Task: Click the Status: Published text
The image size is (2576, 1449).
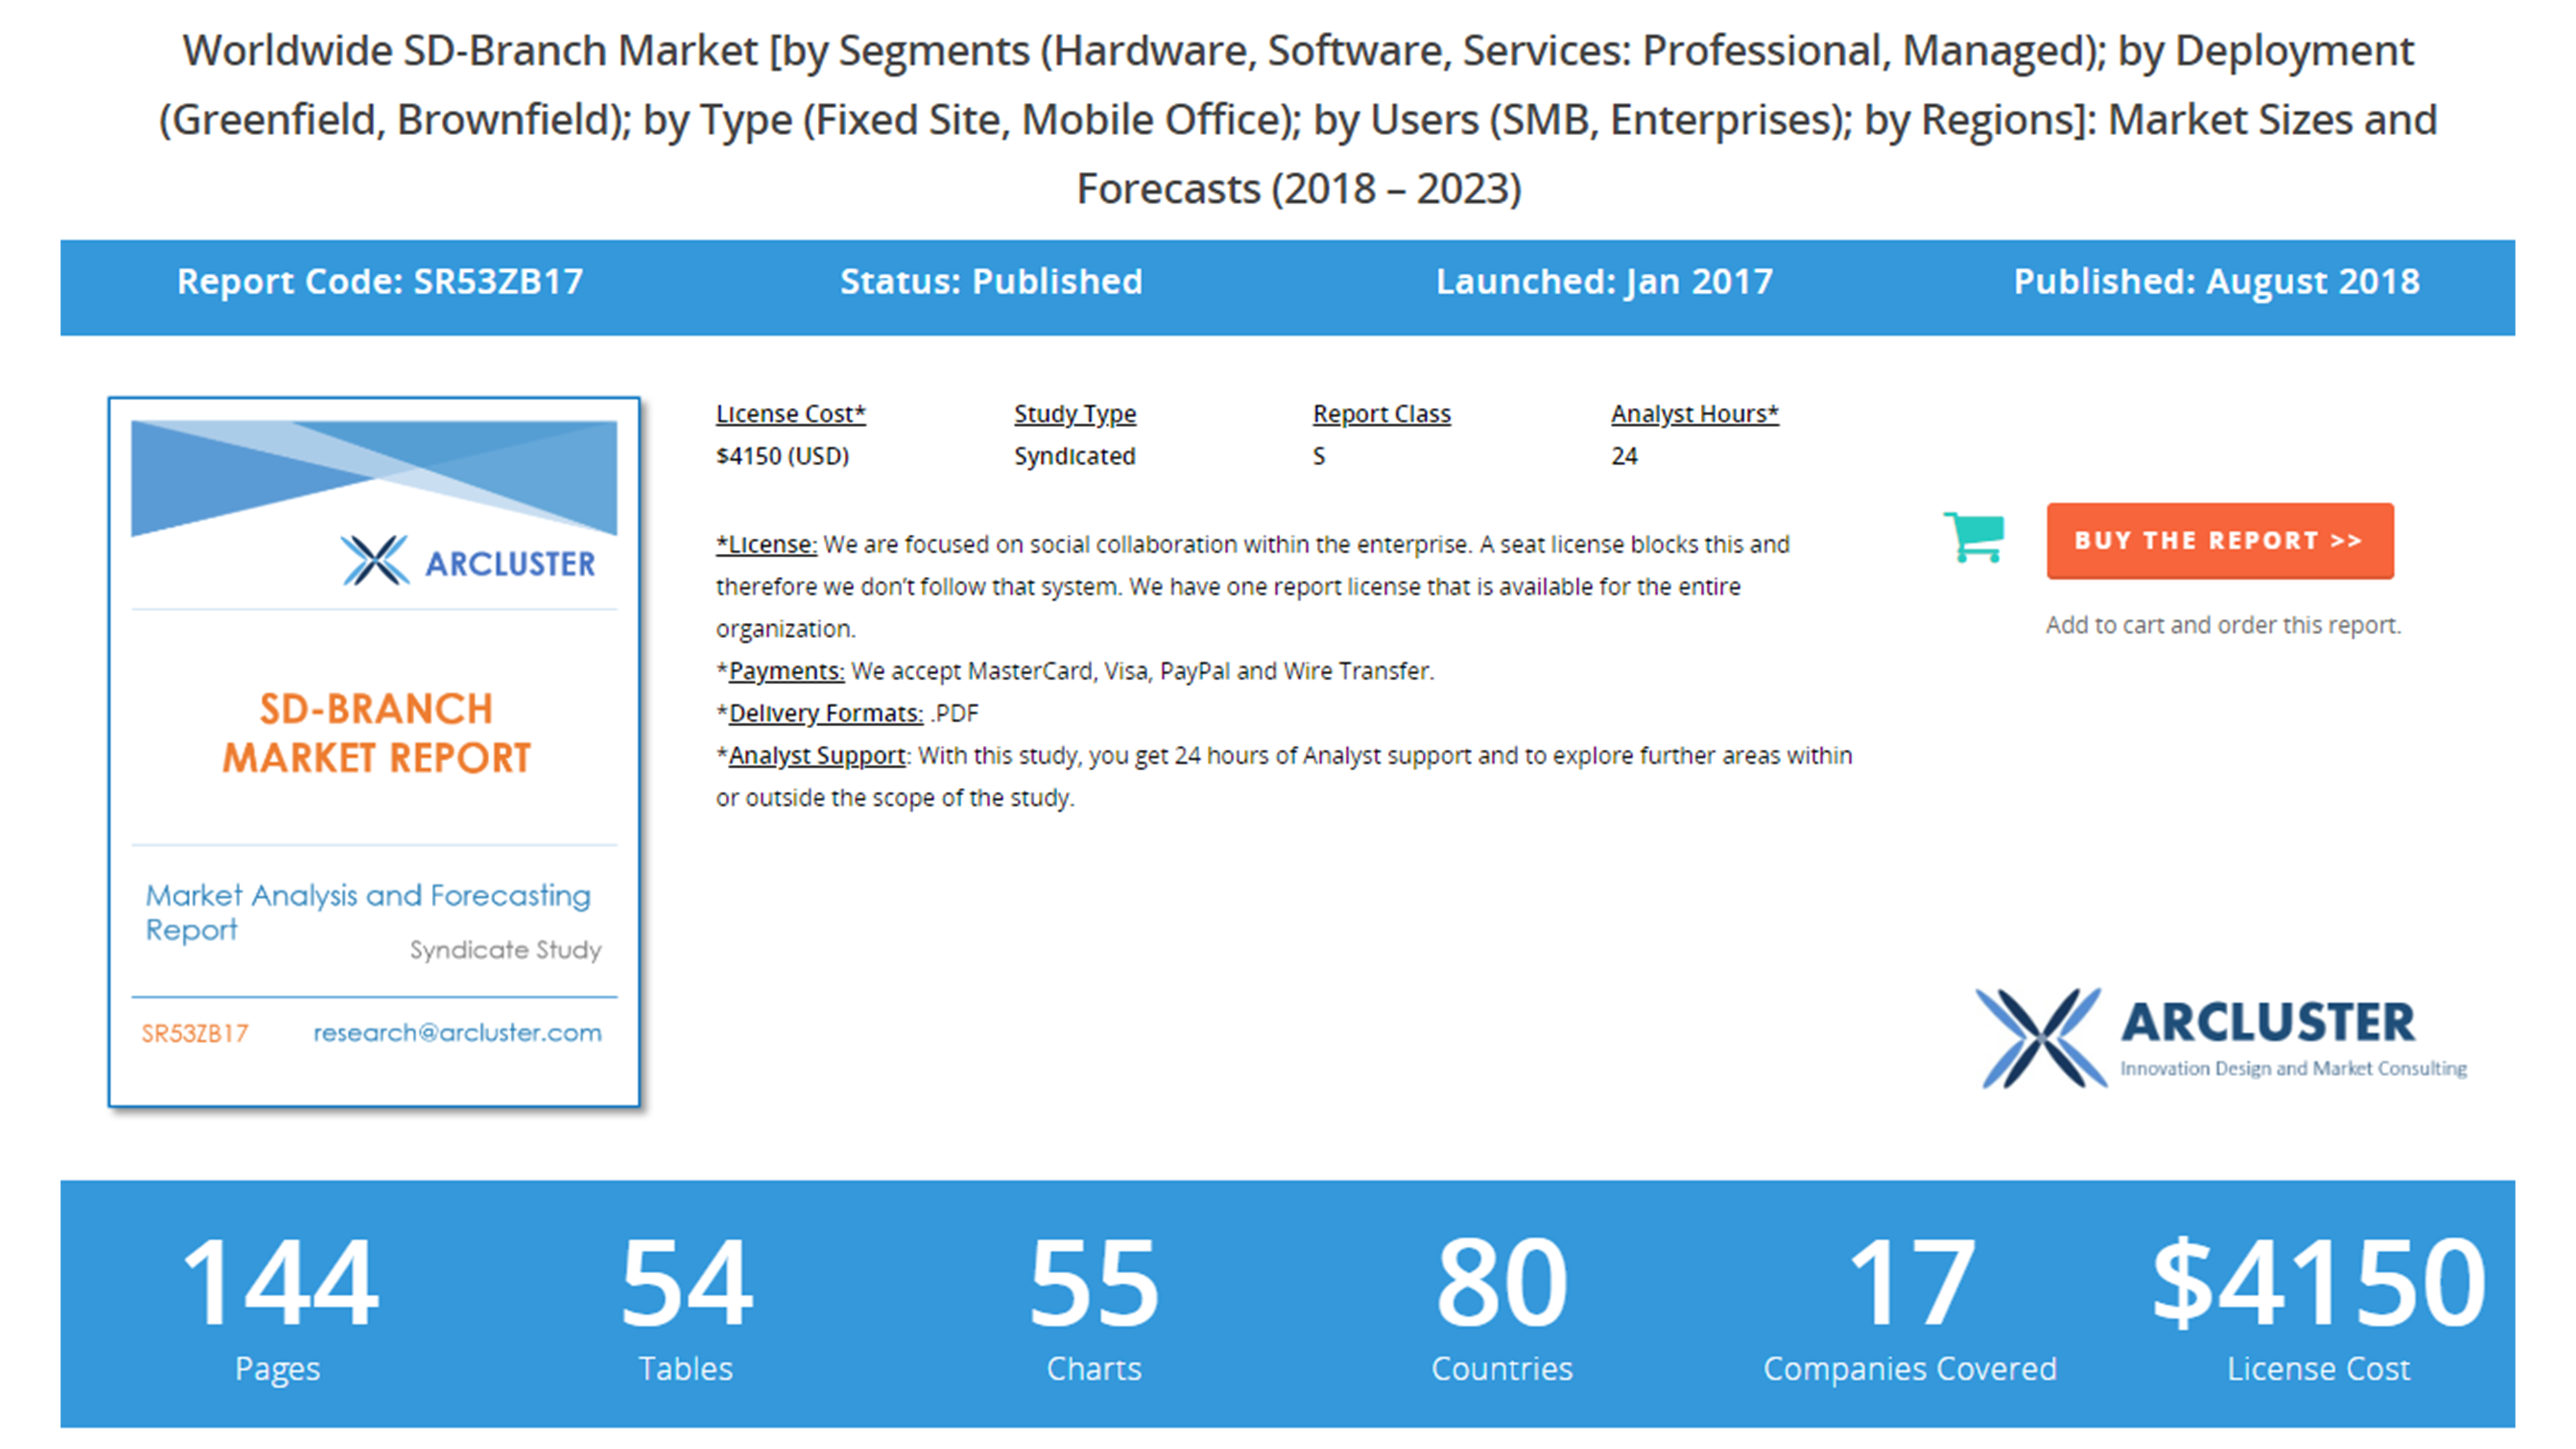Action: [x=991, y=282]
